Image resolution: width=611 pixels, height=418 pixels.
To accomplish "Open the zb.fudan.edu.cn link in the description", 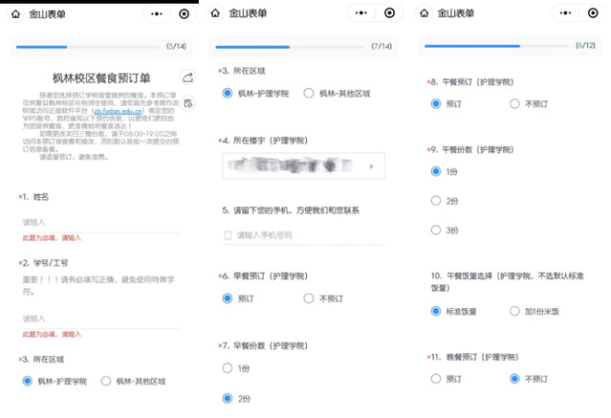I will [x=120, y=110].
